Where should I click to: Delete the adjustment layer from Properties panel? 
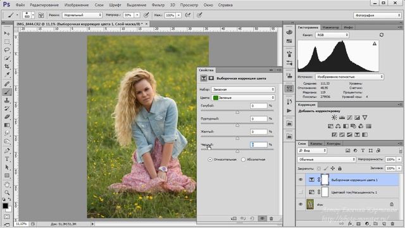(x=271, y=218)
